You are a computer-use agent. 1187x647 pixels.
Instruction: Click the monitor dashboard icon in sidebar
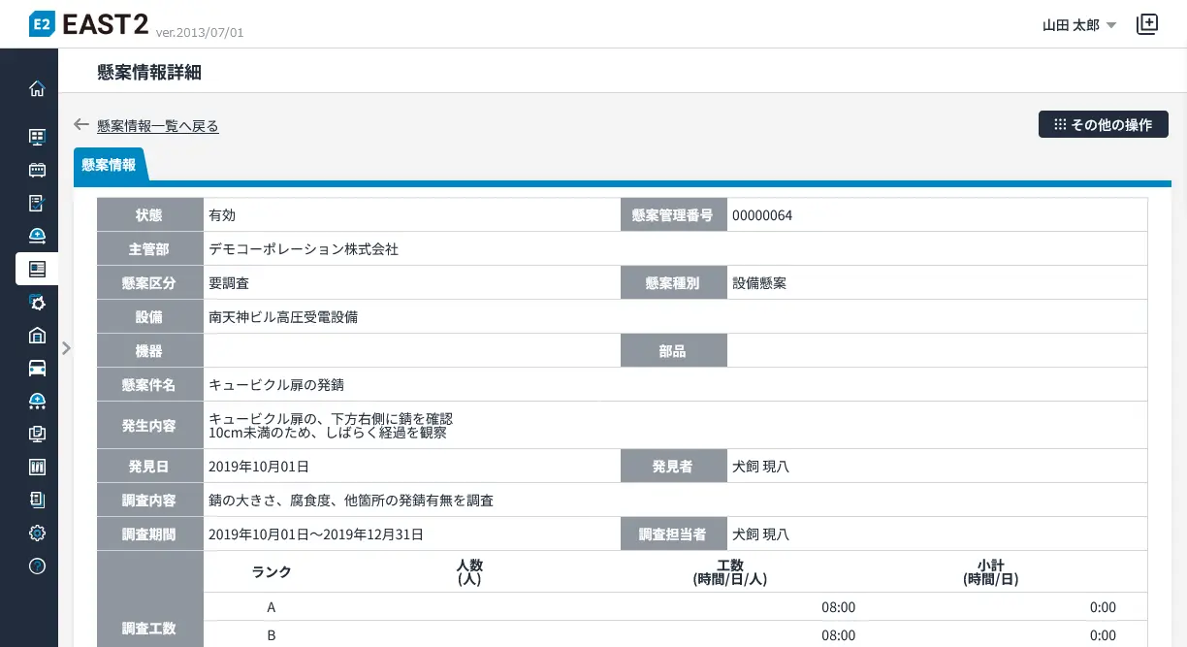pyautogui.click(x=37, y=137)
